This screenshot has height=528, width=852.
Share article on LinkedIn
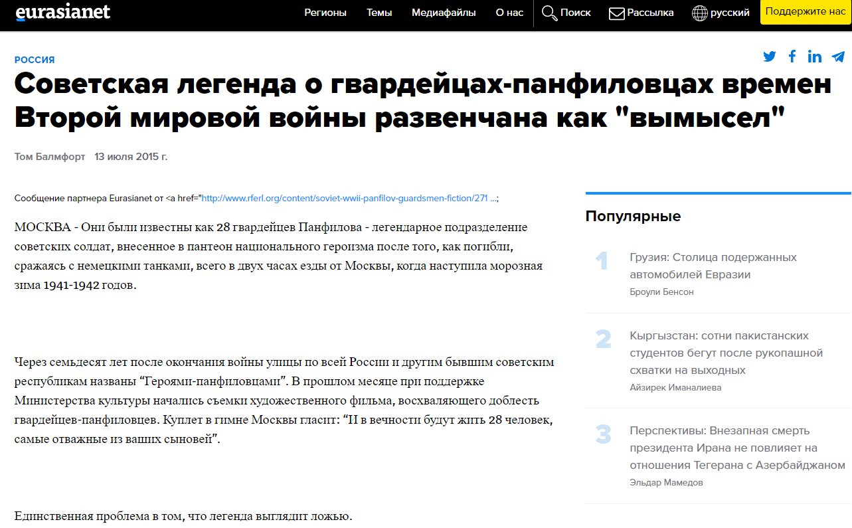[x=815, y=56]
